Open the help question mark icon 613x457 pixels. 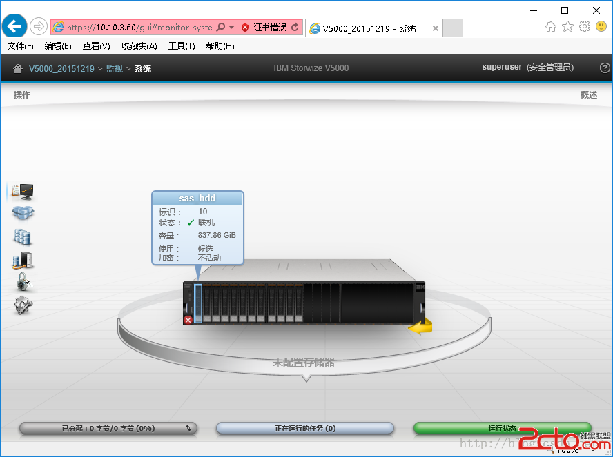tap(605, 68)
